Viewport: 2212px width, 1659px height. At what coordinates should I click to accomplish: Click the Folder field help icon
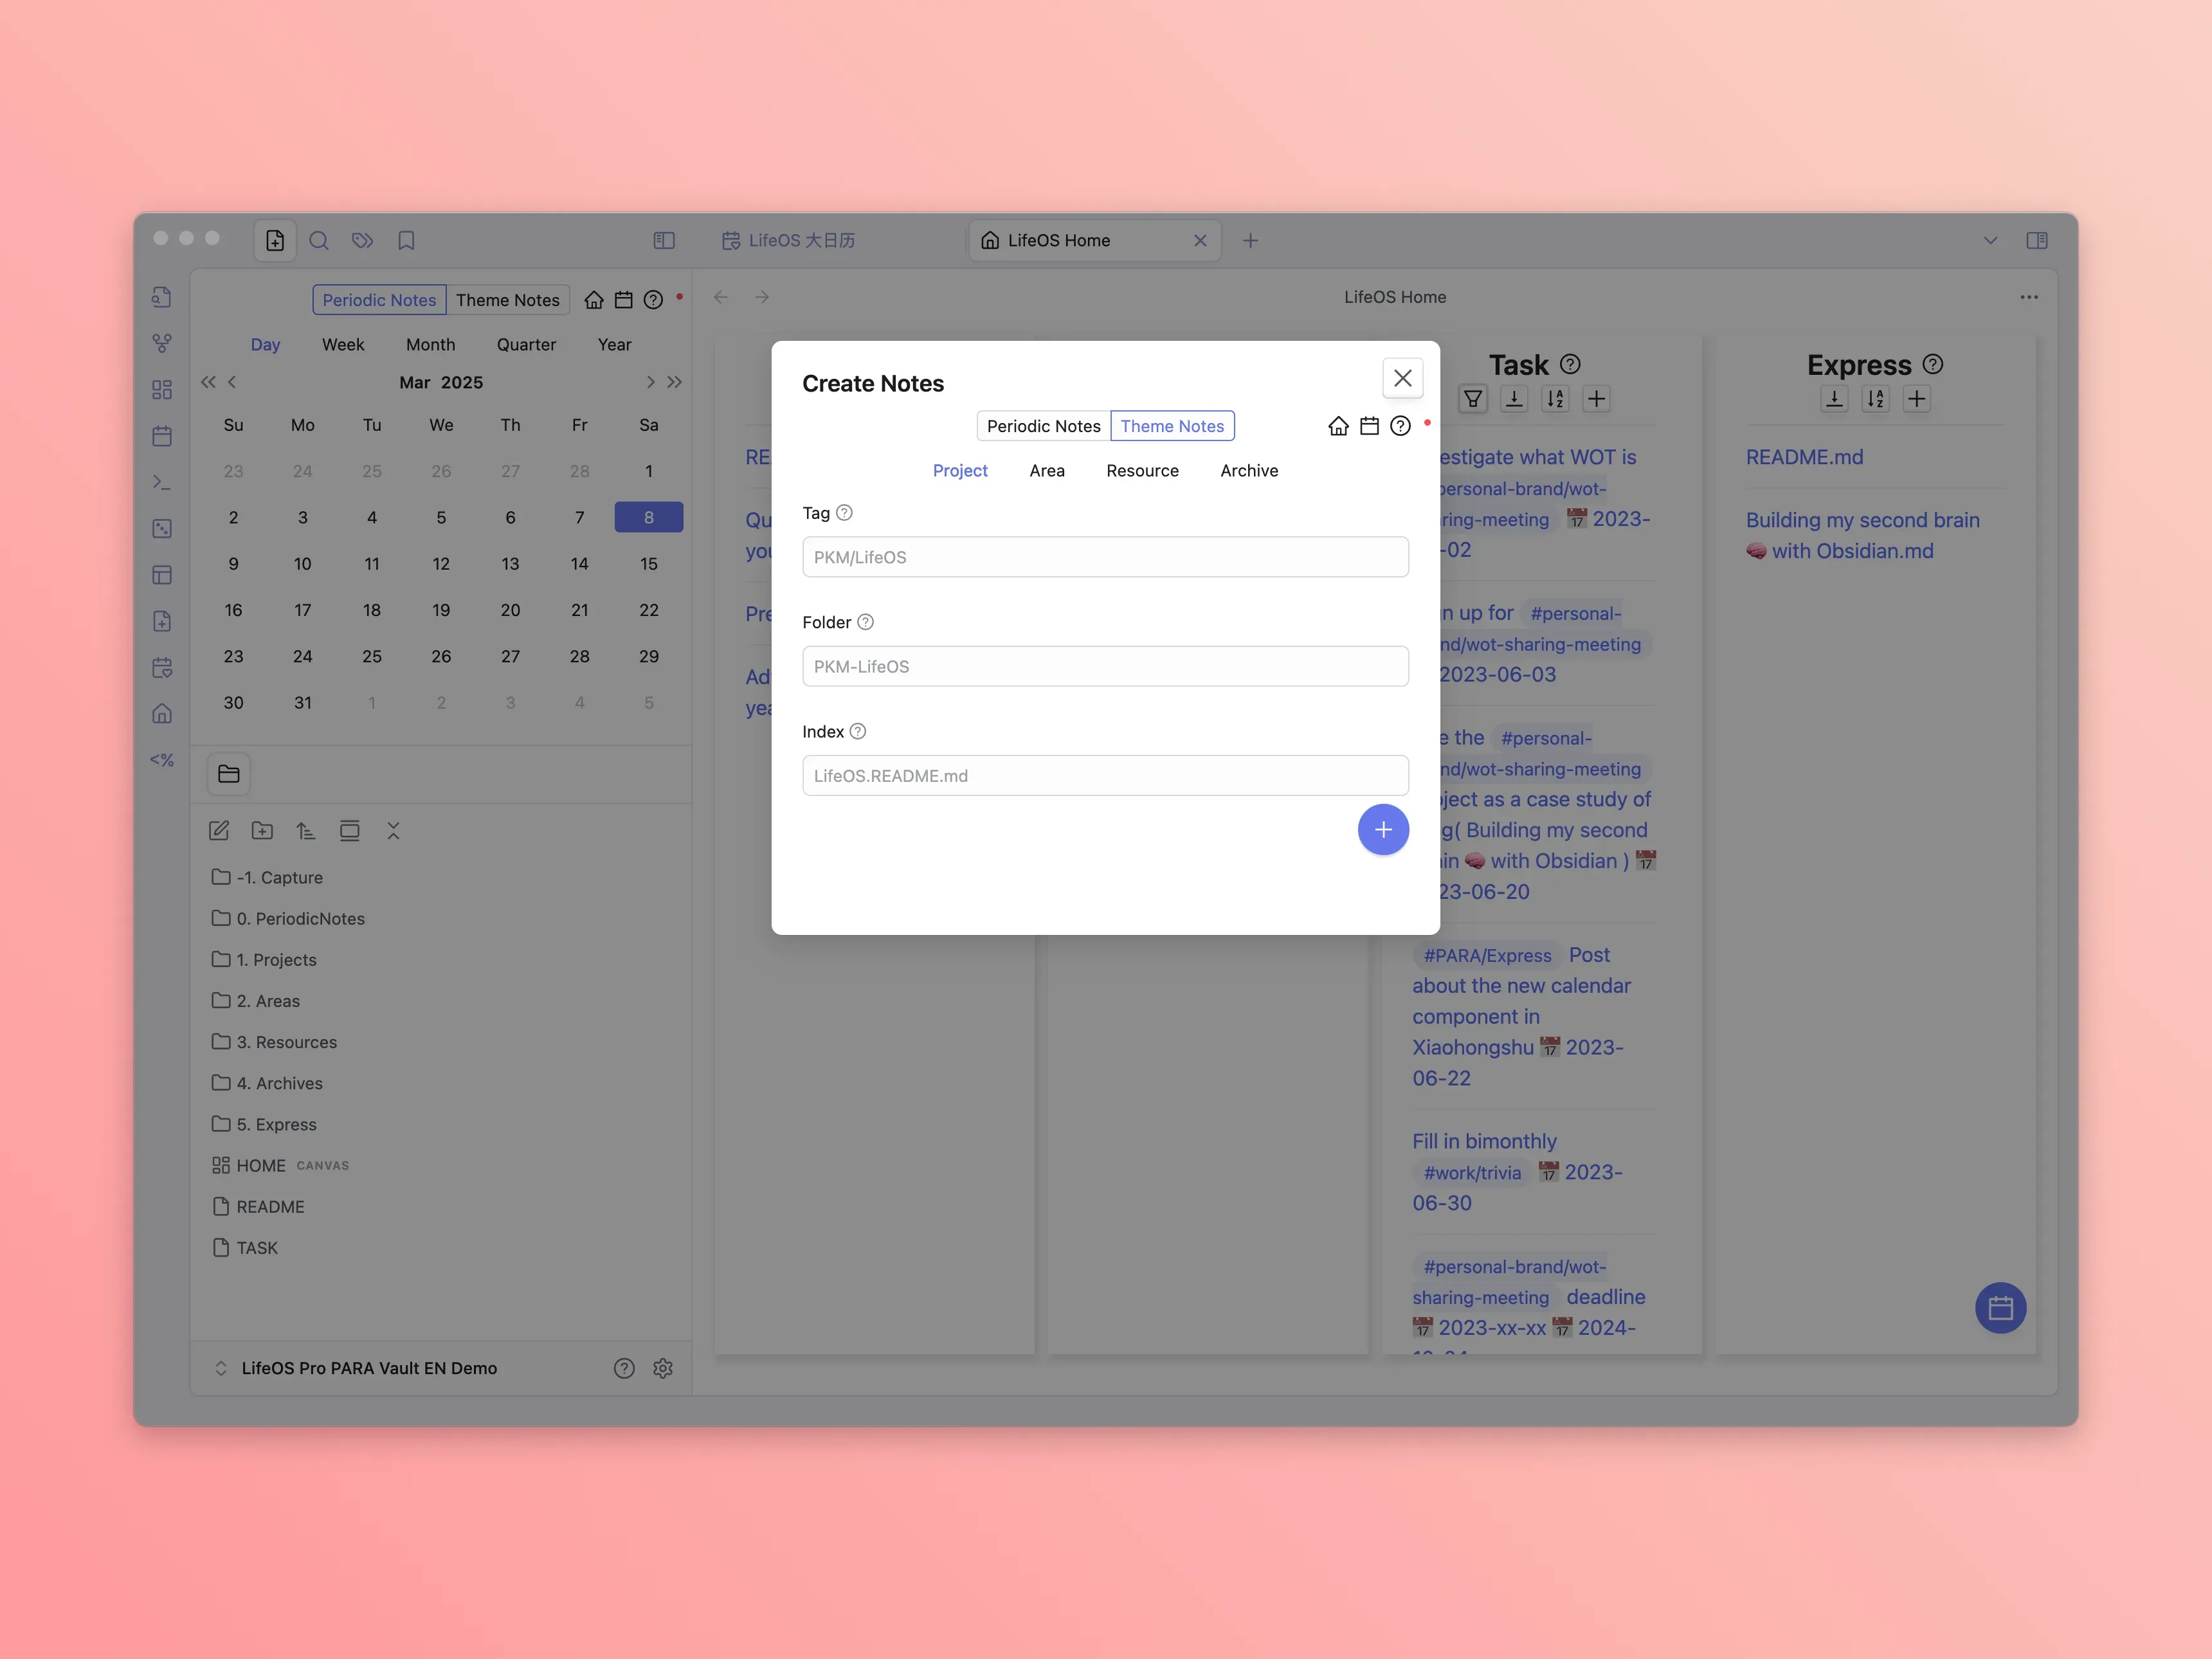(866, 622)
